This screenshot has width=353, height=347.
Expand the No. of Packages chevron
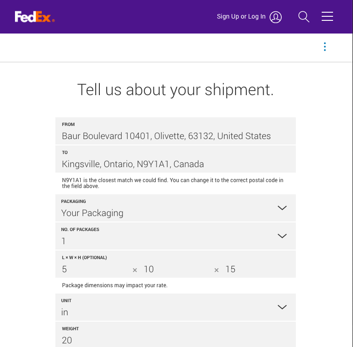click(282, 236)
